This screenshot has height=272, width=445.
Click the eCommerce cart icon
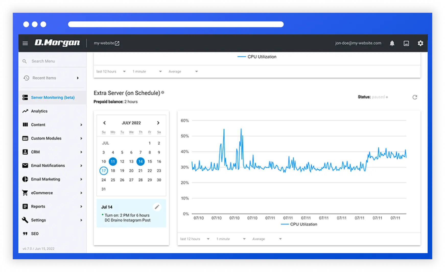pos(25,193)
